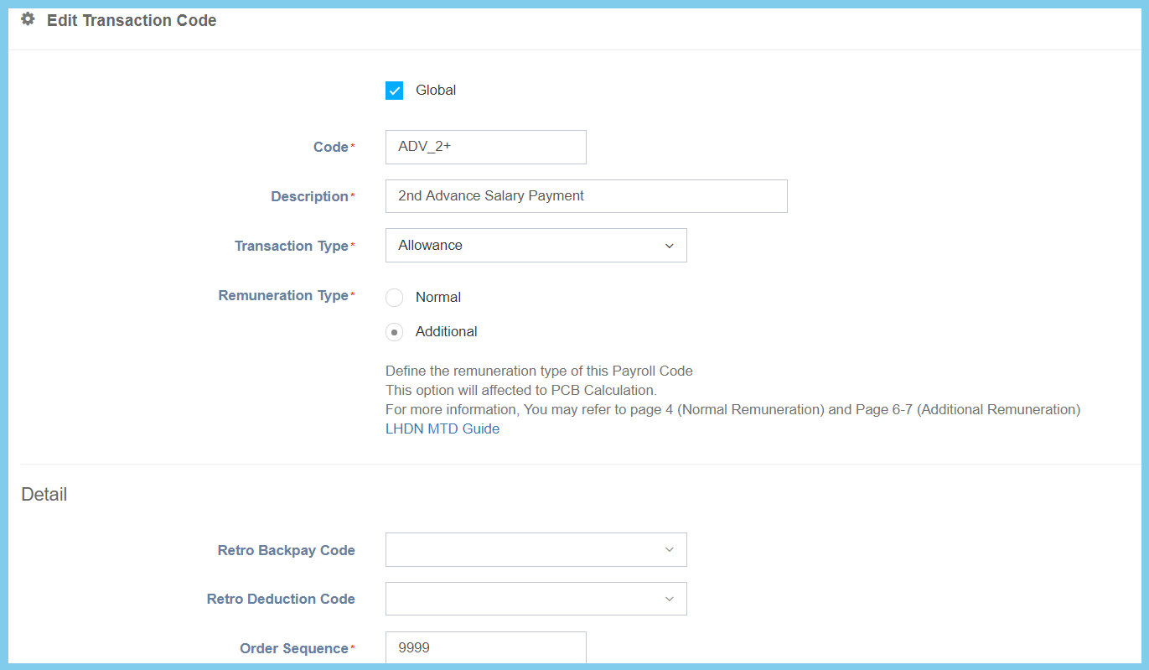Click the Global label text
1149x670 pixels.
(x=436, y=91)
